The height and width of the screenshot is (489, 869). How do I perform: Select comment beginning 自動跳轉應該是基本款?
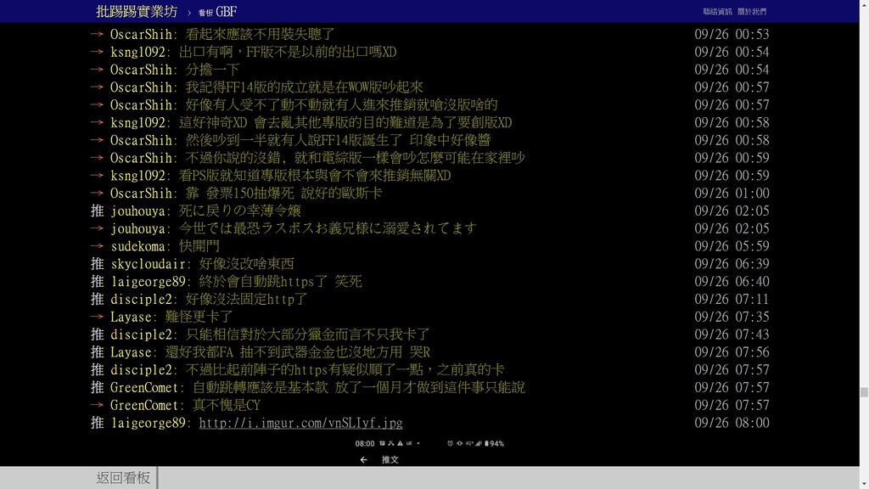click(x=359, y=387)
